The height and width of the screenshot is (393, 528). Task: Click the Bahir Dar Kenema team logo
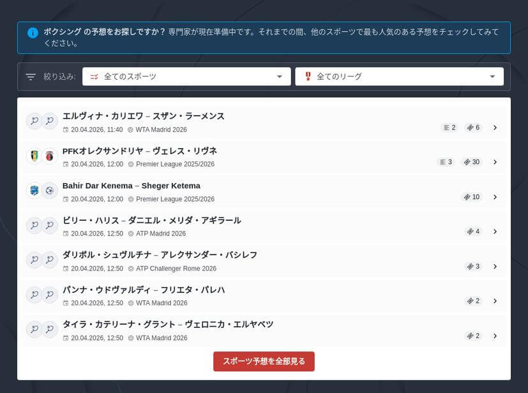coord(34,191)
